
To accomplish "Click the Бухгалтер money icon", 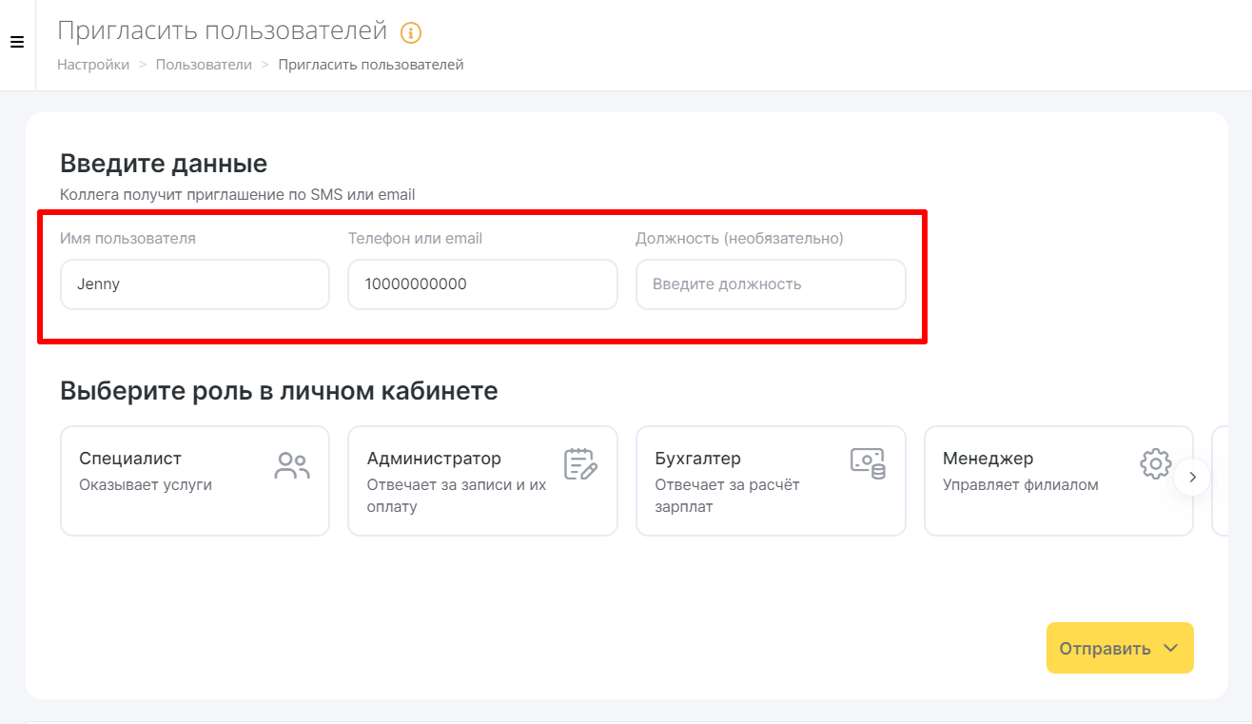I will click(x=868, y=463).
